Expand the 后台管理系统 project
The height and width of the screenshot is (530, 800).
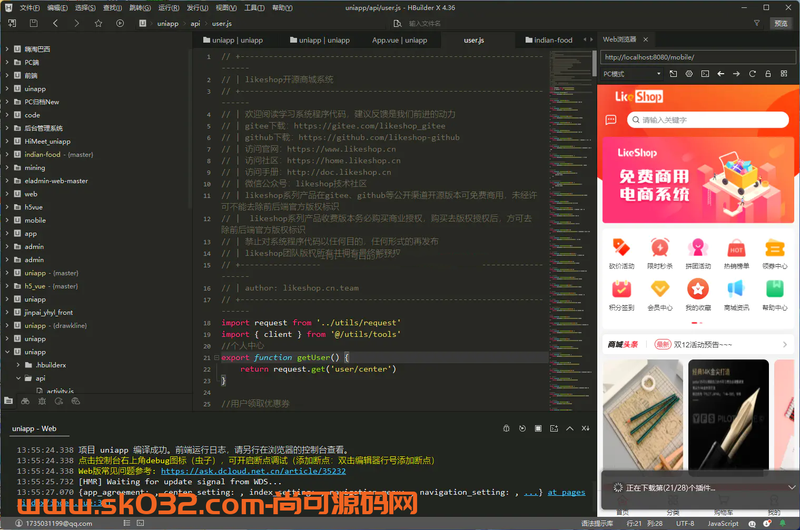click(7, 128)
